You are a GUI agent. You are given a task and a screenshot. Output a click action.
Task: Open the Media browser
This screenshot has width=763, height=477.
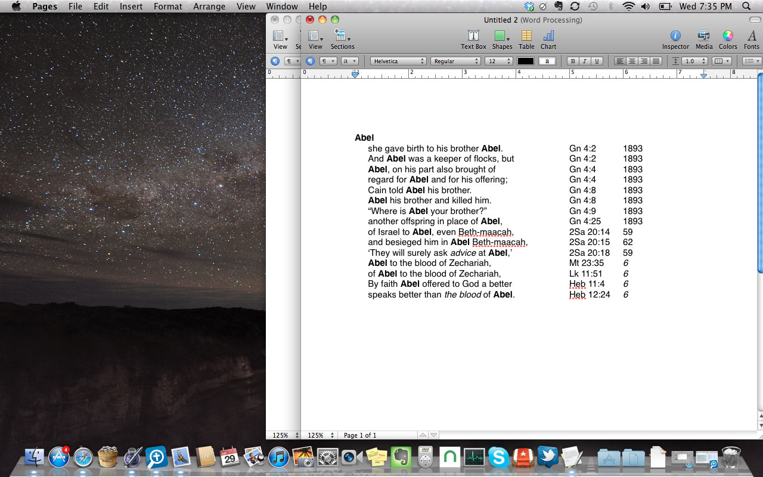tap(704, 39)
